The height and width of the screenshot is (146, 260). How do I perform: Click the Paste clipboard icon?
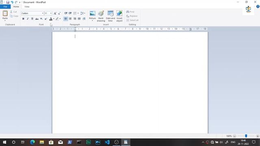pos(5,13)
